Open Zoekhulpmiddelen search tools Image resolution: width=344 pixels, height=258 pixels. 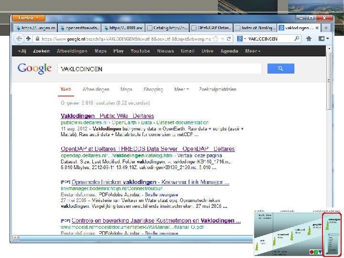(217, 89)
